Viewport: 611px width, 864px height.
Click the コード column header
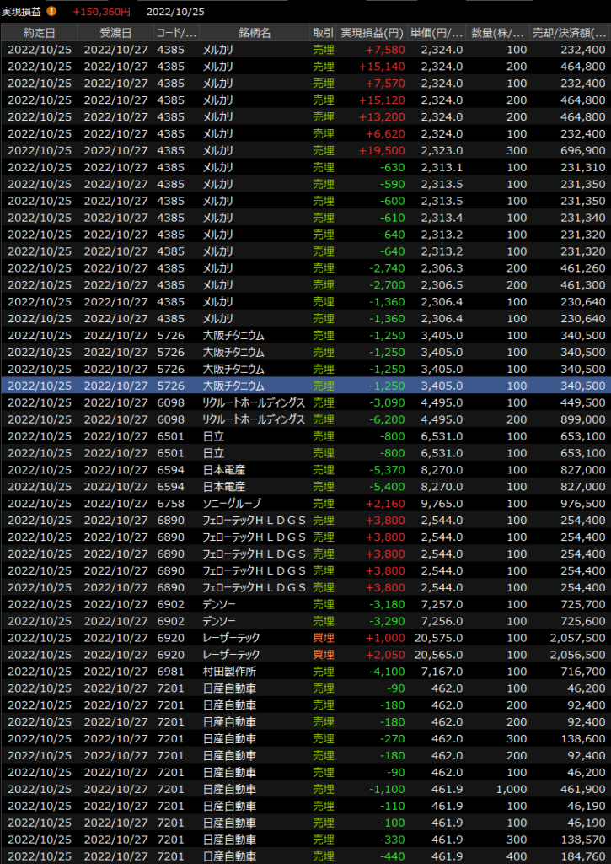click(x=176, y=32)
